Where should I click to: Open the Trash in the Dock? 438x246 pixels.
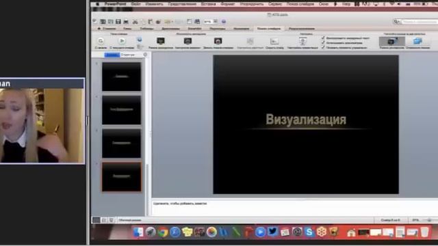[424, 232]
